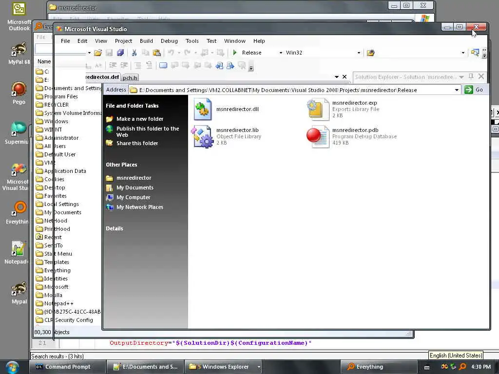The width and height of the screenshot is (499, 374).
Task: Open the Build menu
Action: tap(146, 41)
